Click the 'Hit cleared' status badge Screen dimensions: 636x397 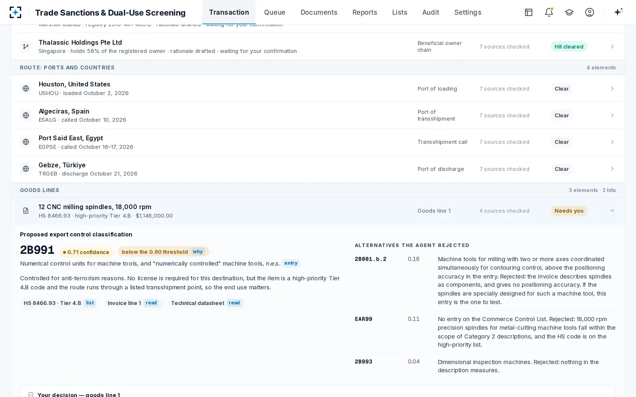tap(569, 46)
